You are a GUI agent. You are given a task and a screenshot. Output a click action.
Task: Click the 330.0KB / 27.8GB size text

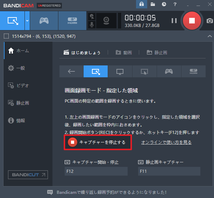(142, 26)
